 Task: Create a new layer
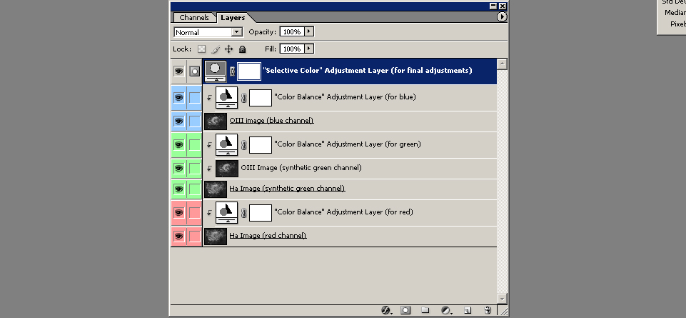468,311
